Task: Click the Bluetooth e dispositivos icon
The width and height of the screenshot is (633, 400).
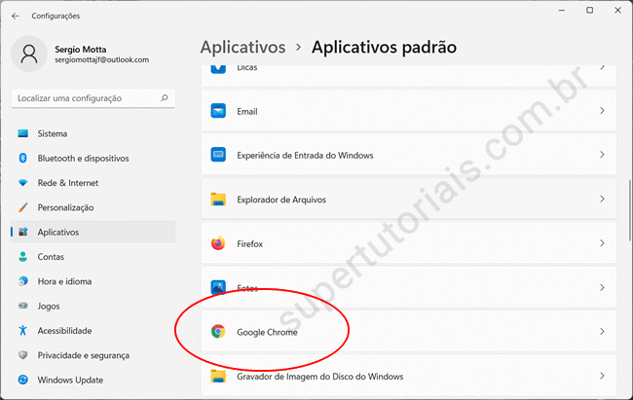Action: point(22,158)
